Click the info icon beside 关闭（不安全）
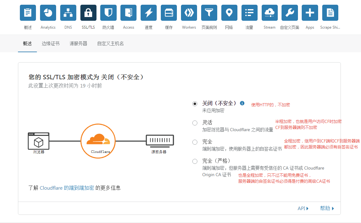This screenshot has height=223, width=361. click(x=242, y=103)
